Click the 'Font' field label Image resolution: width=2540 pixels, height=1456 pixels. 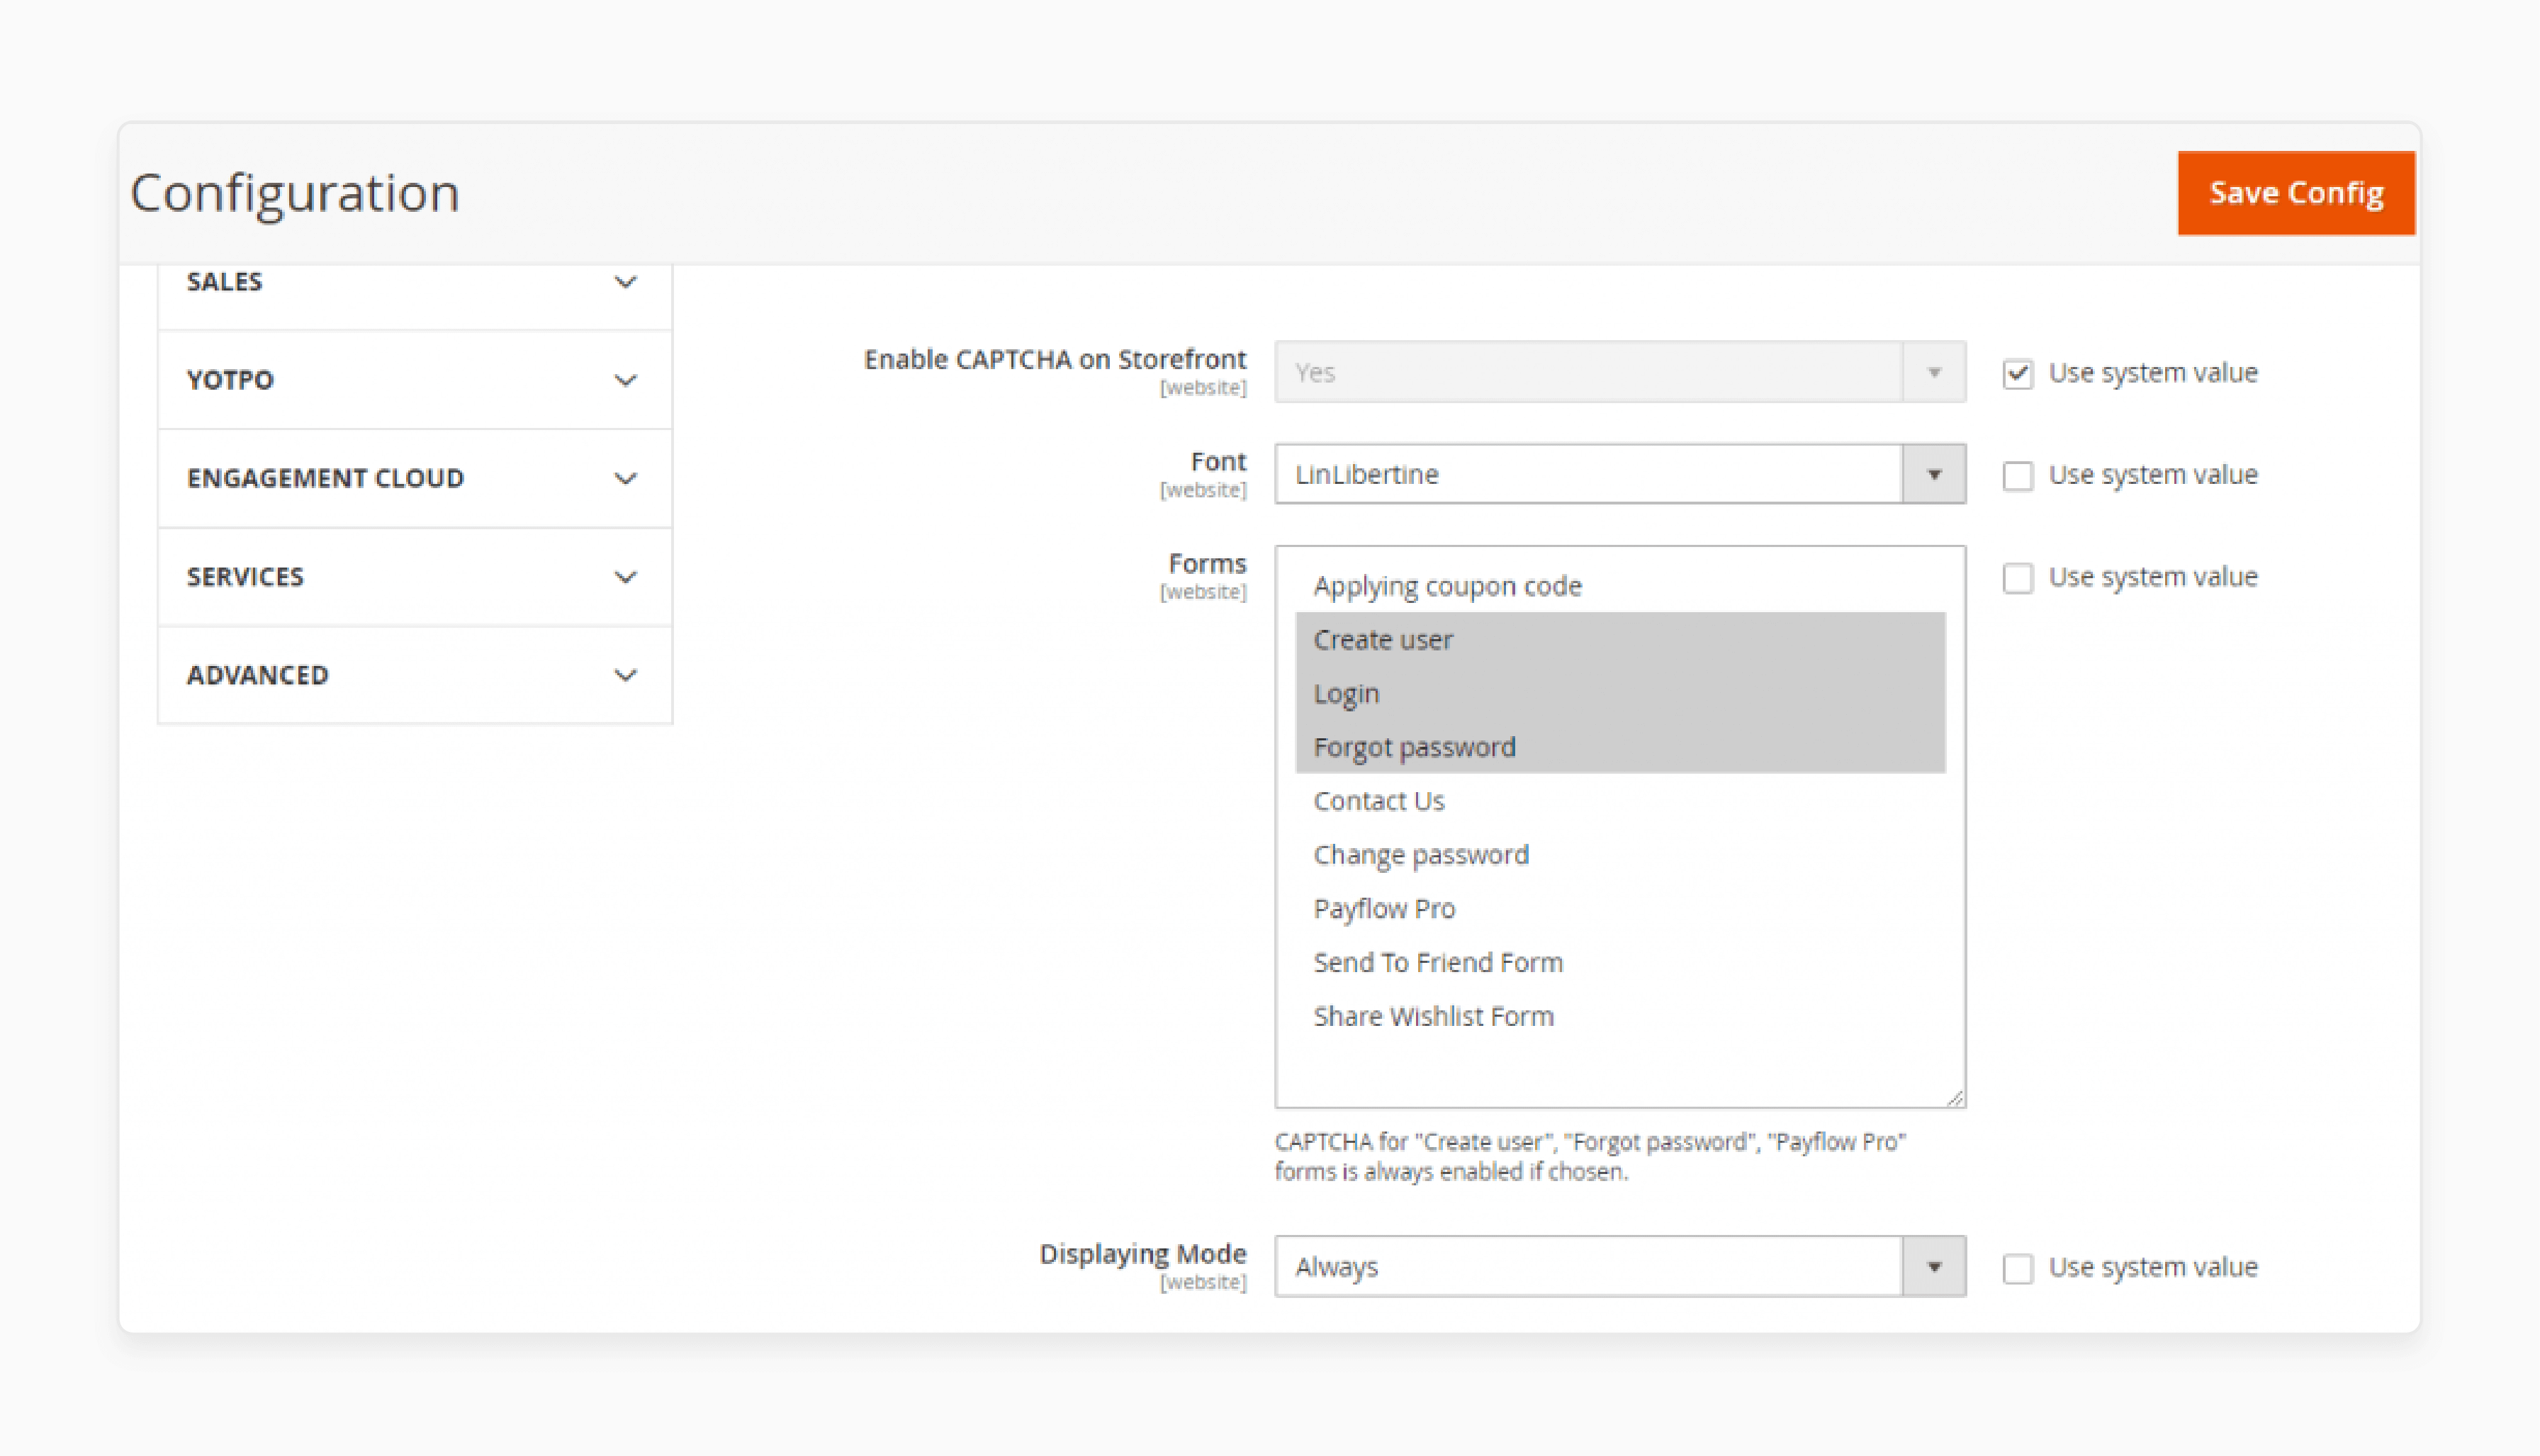tap(1218, 462)
